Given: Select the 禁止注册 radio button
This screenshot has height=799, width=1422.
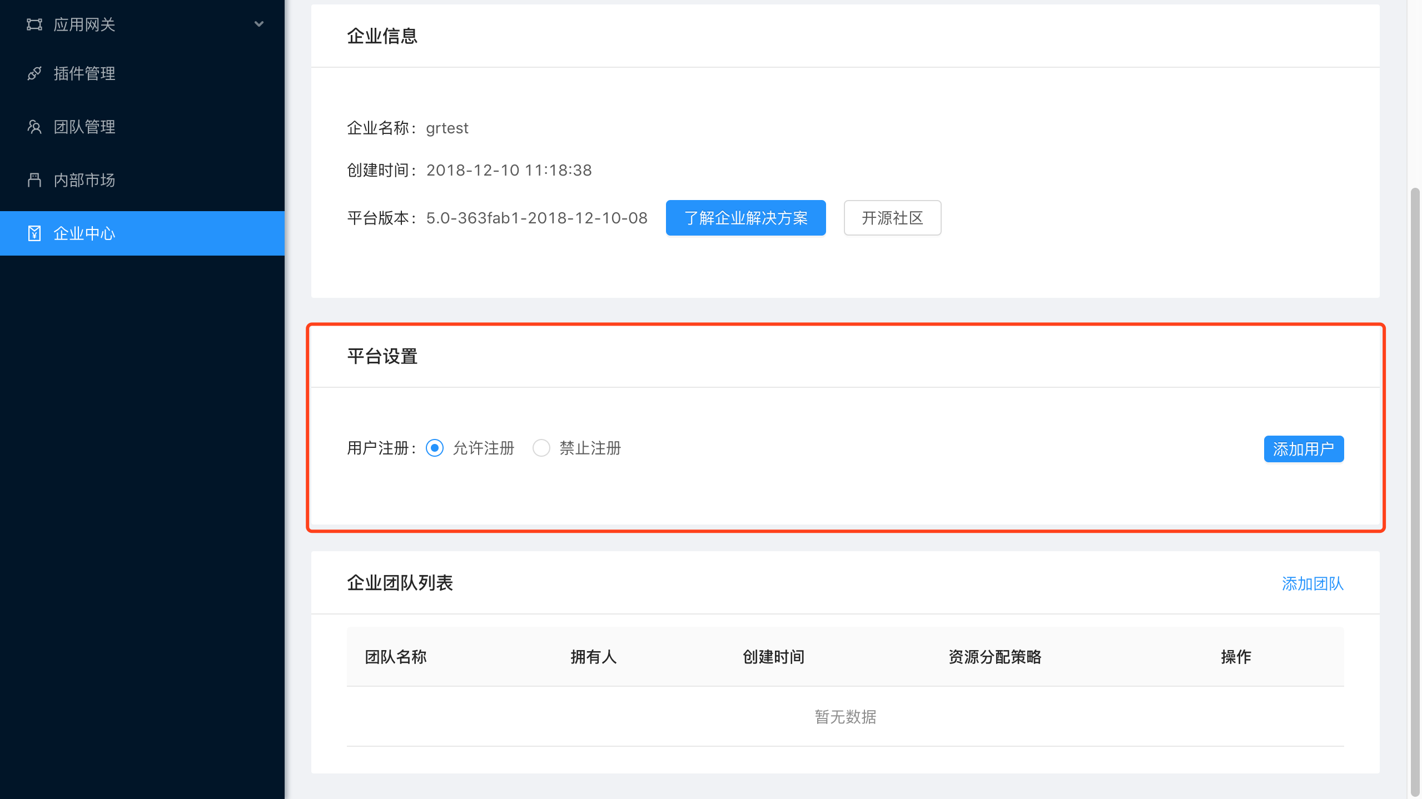Looking at the screenshot, I should pos(541,448).
